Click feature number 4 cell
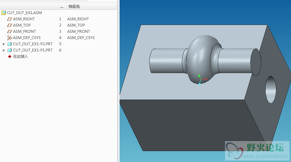 (60, 38)
